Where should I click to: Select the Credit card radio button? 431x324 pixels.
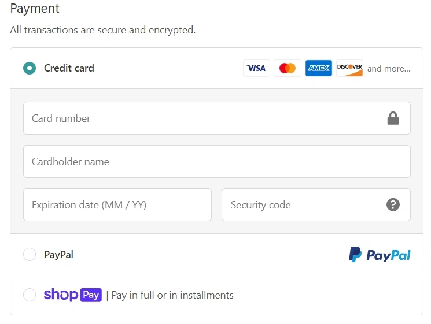click(x=30, y=68)
